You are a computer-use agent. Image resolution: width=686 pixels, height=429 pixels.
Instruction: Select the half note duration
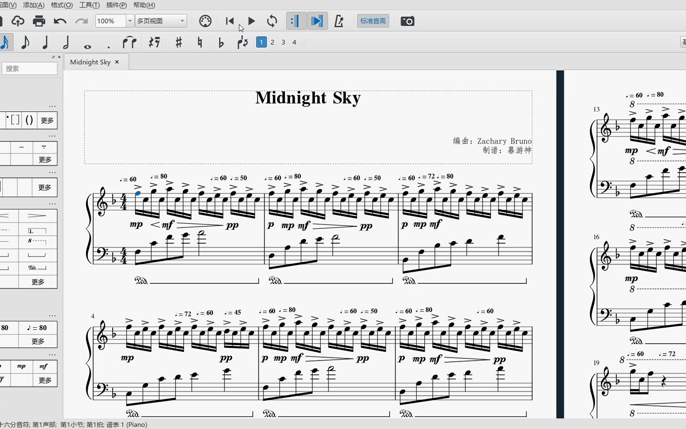[x=66, y=42]
